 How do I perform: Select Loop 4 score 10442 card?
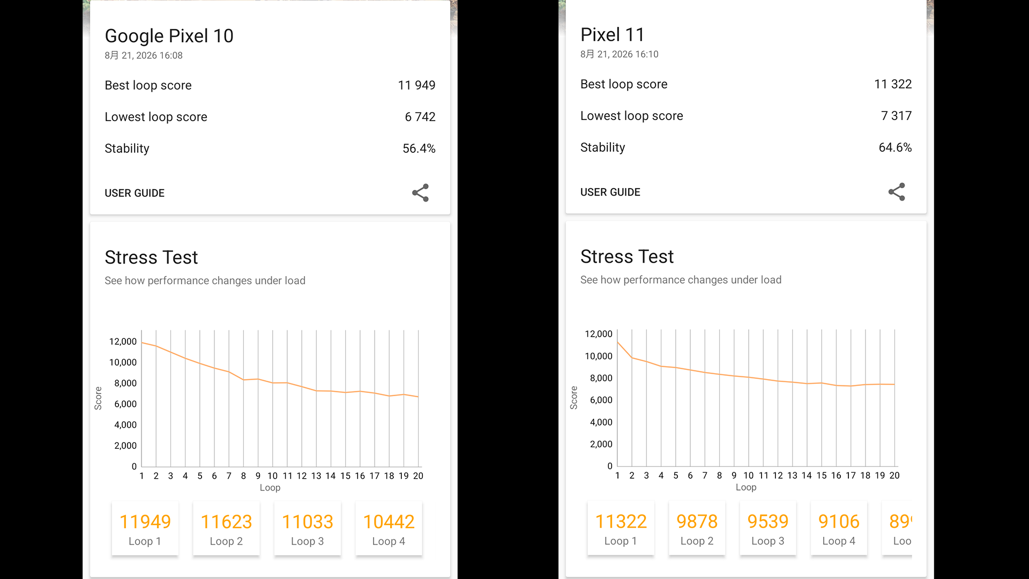coord(389,529)
